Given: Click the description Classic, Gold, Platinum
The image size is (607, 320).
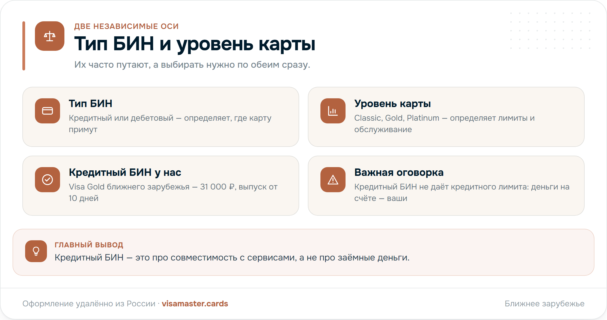Looking at the screenshot, I should (x=444, y=124).
